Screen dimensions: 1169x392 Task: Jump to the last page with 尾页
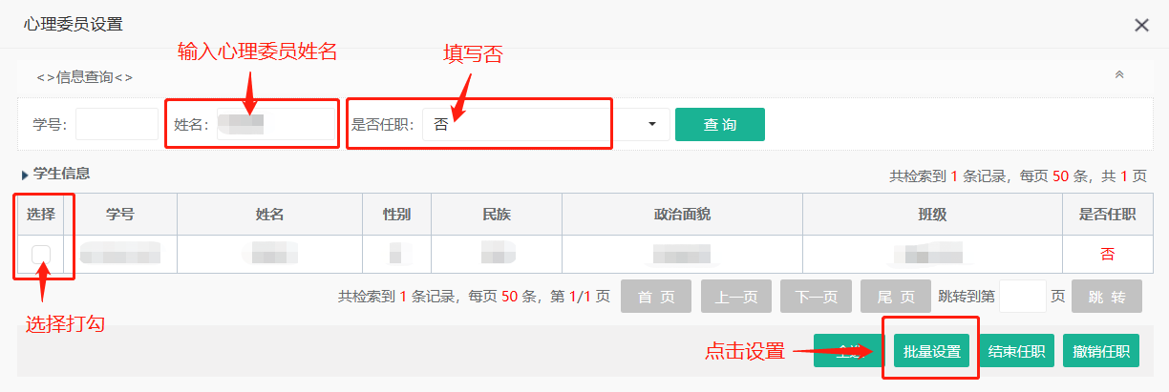(895, 297)
